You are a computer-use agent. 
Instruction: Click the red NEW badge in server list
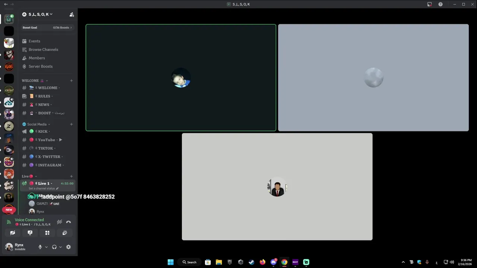click(9, 210)
